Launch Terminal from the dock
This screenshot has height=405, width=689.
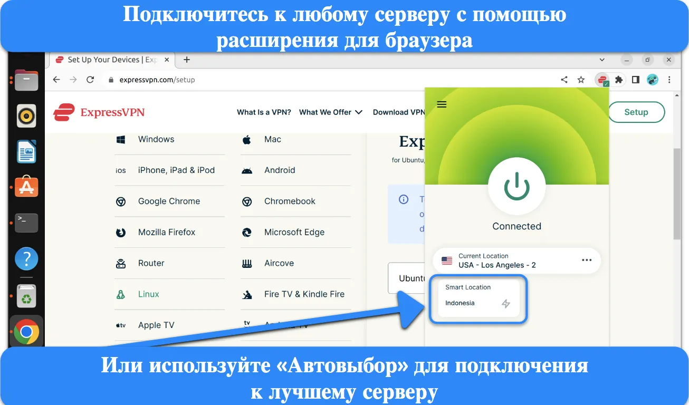click(26, 223)
